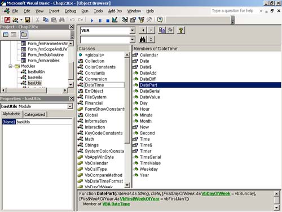
Task: Click the Cut scissors icon
Action: 37,20
